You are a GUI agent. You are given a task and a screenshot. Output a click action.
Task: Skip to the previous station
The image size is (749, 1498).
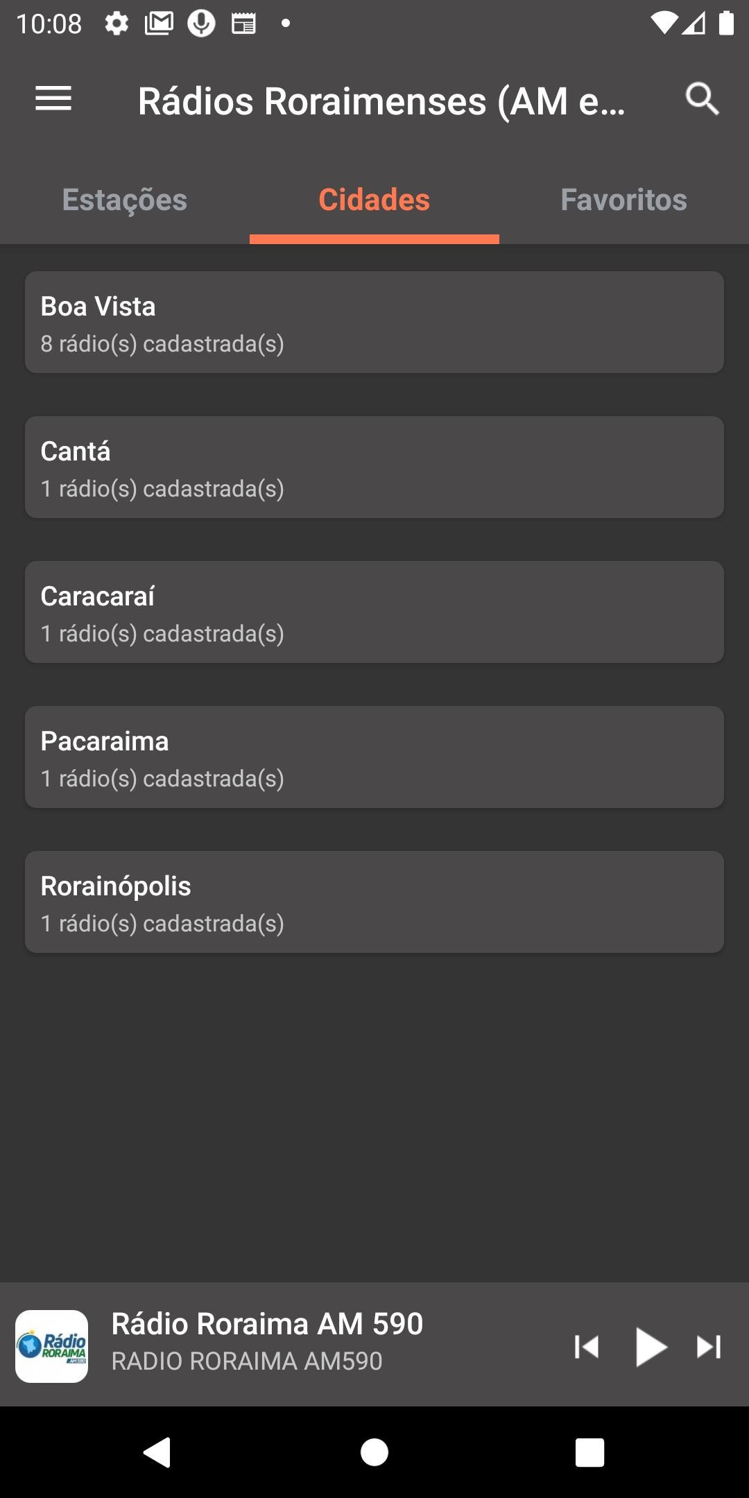click(587, 1347)
